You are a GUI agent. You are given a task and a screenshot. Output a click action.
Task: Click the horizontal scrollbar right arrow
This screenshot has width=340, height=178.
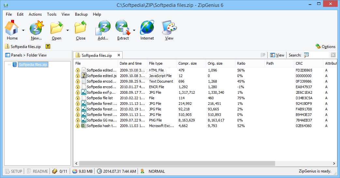click(x=334, y=163)
